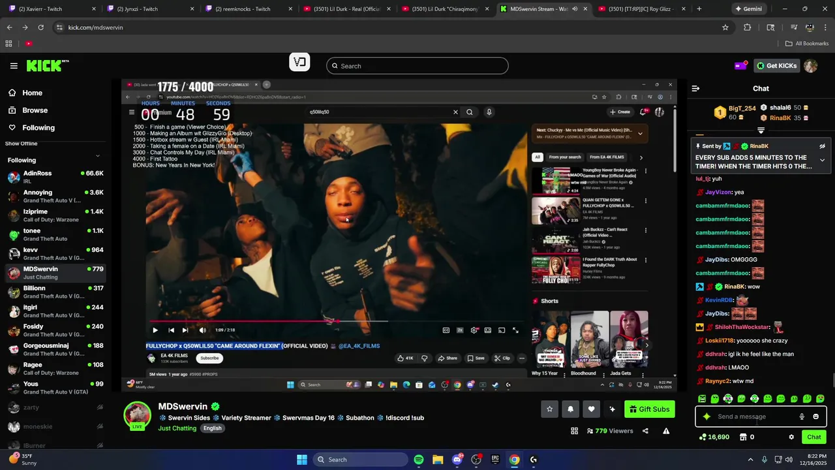Image resolution: width=835 pixels, height=470 pixels.
Task: Open the user profile avatar menu
Action: (x=810, y=66)
